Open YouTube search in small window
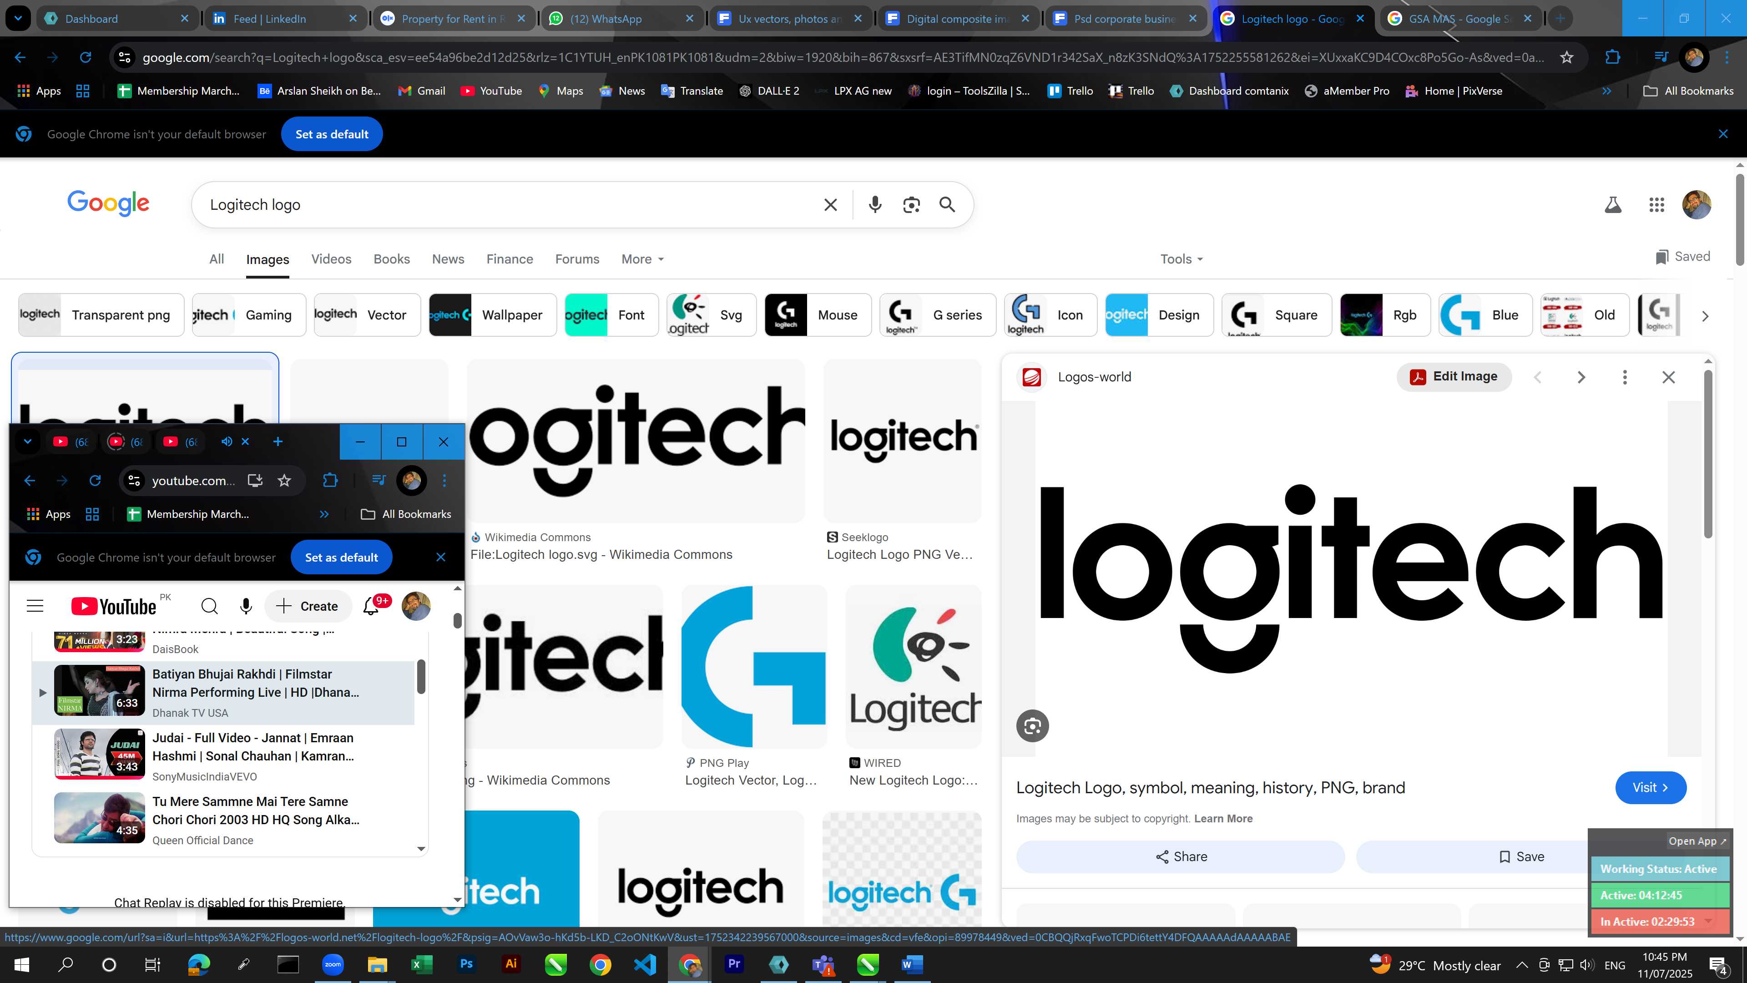Screen dimensions: 1747x983 pos(210,606)
